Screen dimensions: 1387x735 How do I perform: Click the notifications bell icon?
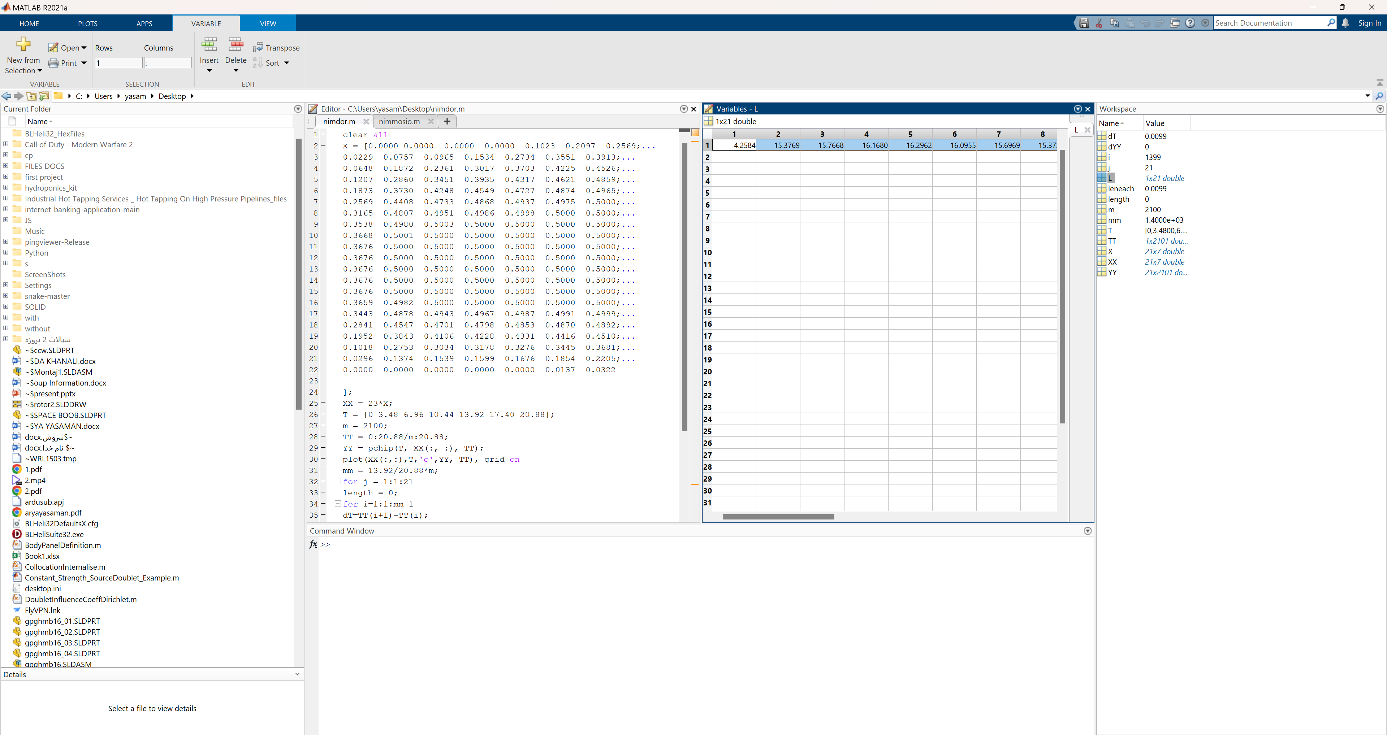point(1345,23)
